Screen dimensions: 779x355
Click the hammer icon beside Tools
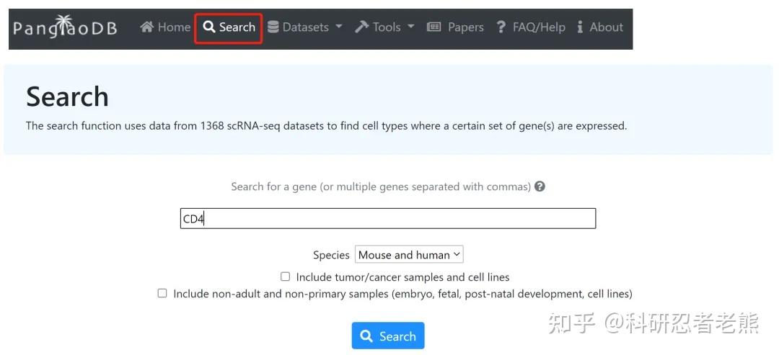point(361,27)
